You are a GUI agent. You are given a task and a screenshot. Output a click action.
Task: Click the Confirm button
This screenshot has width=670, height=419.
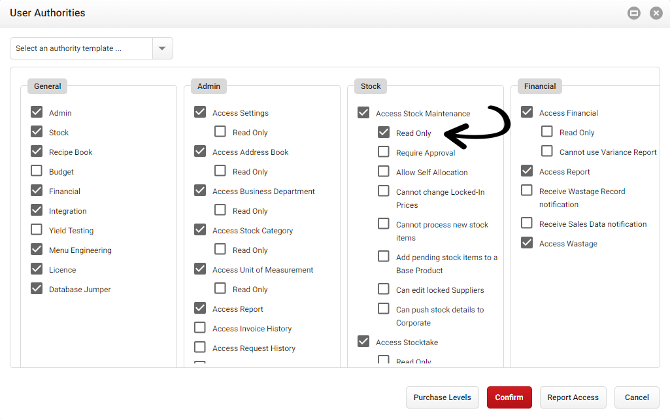(x=509, y=397)
